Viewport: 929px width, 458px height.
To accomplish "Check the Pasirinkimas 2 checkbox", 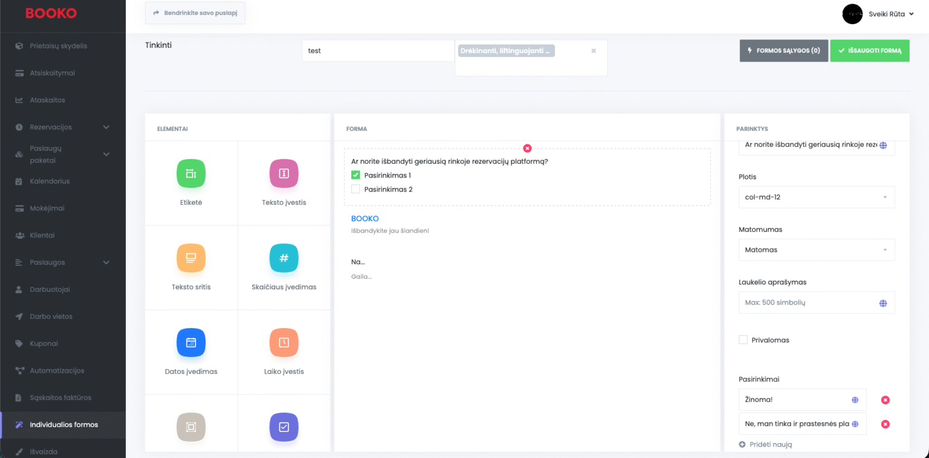I will pyautogui.click(x=356, y=189).
